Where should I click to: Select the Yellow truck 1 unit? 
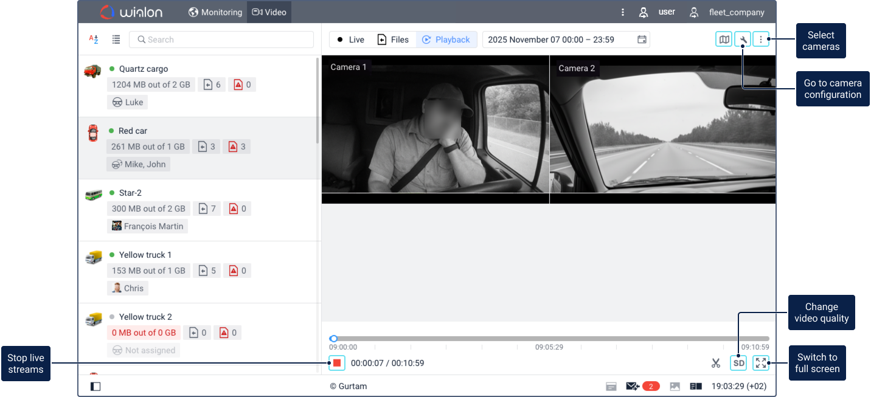pos(145,255)
